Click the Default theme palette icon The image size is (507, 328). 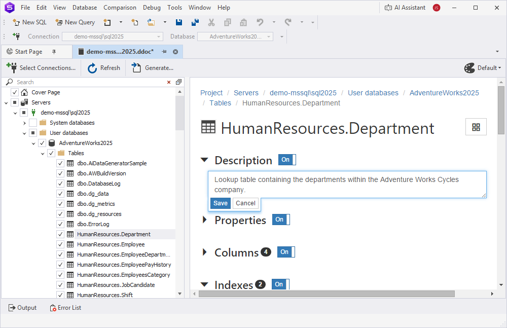pyautogui.click(x=469, y=68)
